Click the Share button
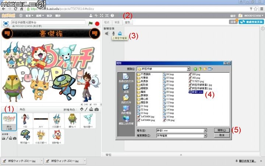Image resolution: width=265 pixels, height=166 pixels. click(x=233, y=22)
